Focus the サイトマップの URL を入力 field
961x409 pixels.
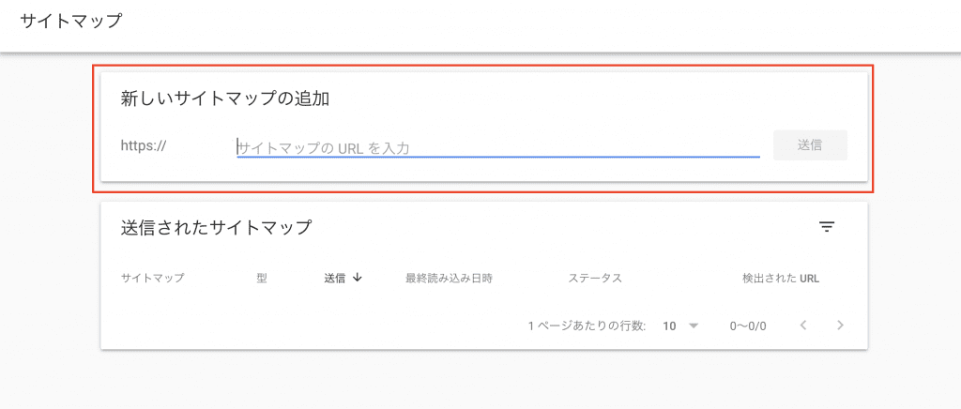click(498, 147)
